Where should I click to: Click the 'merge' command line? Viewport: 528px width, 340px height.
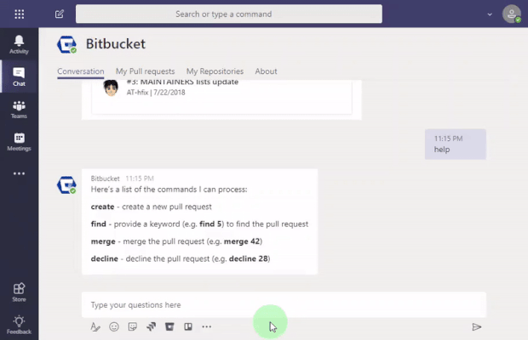click(176, 241)
